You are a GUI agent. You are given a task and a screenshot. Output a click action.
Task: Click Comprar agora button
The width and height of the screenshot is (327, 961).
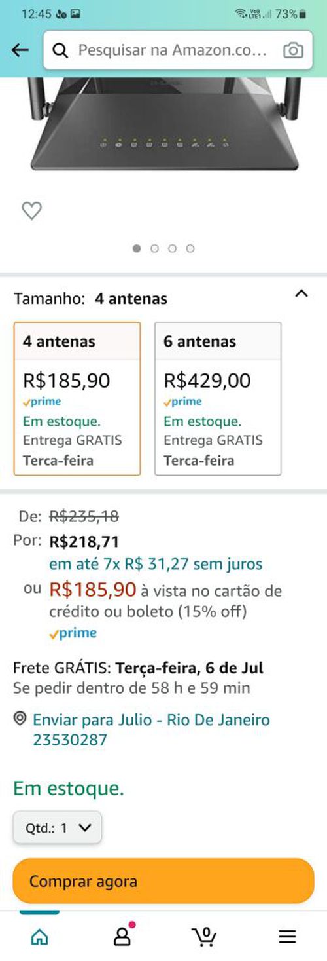click(163, 881)
